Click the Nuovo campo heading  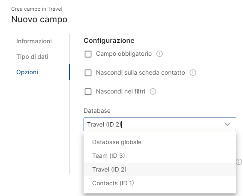click(x=39, y=19)
